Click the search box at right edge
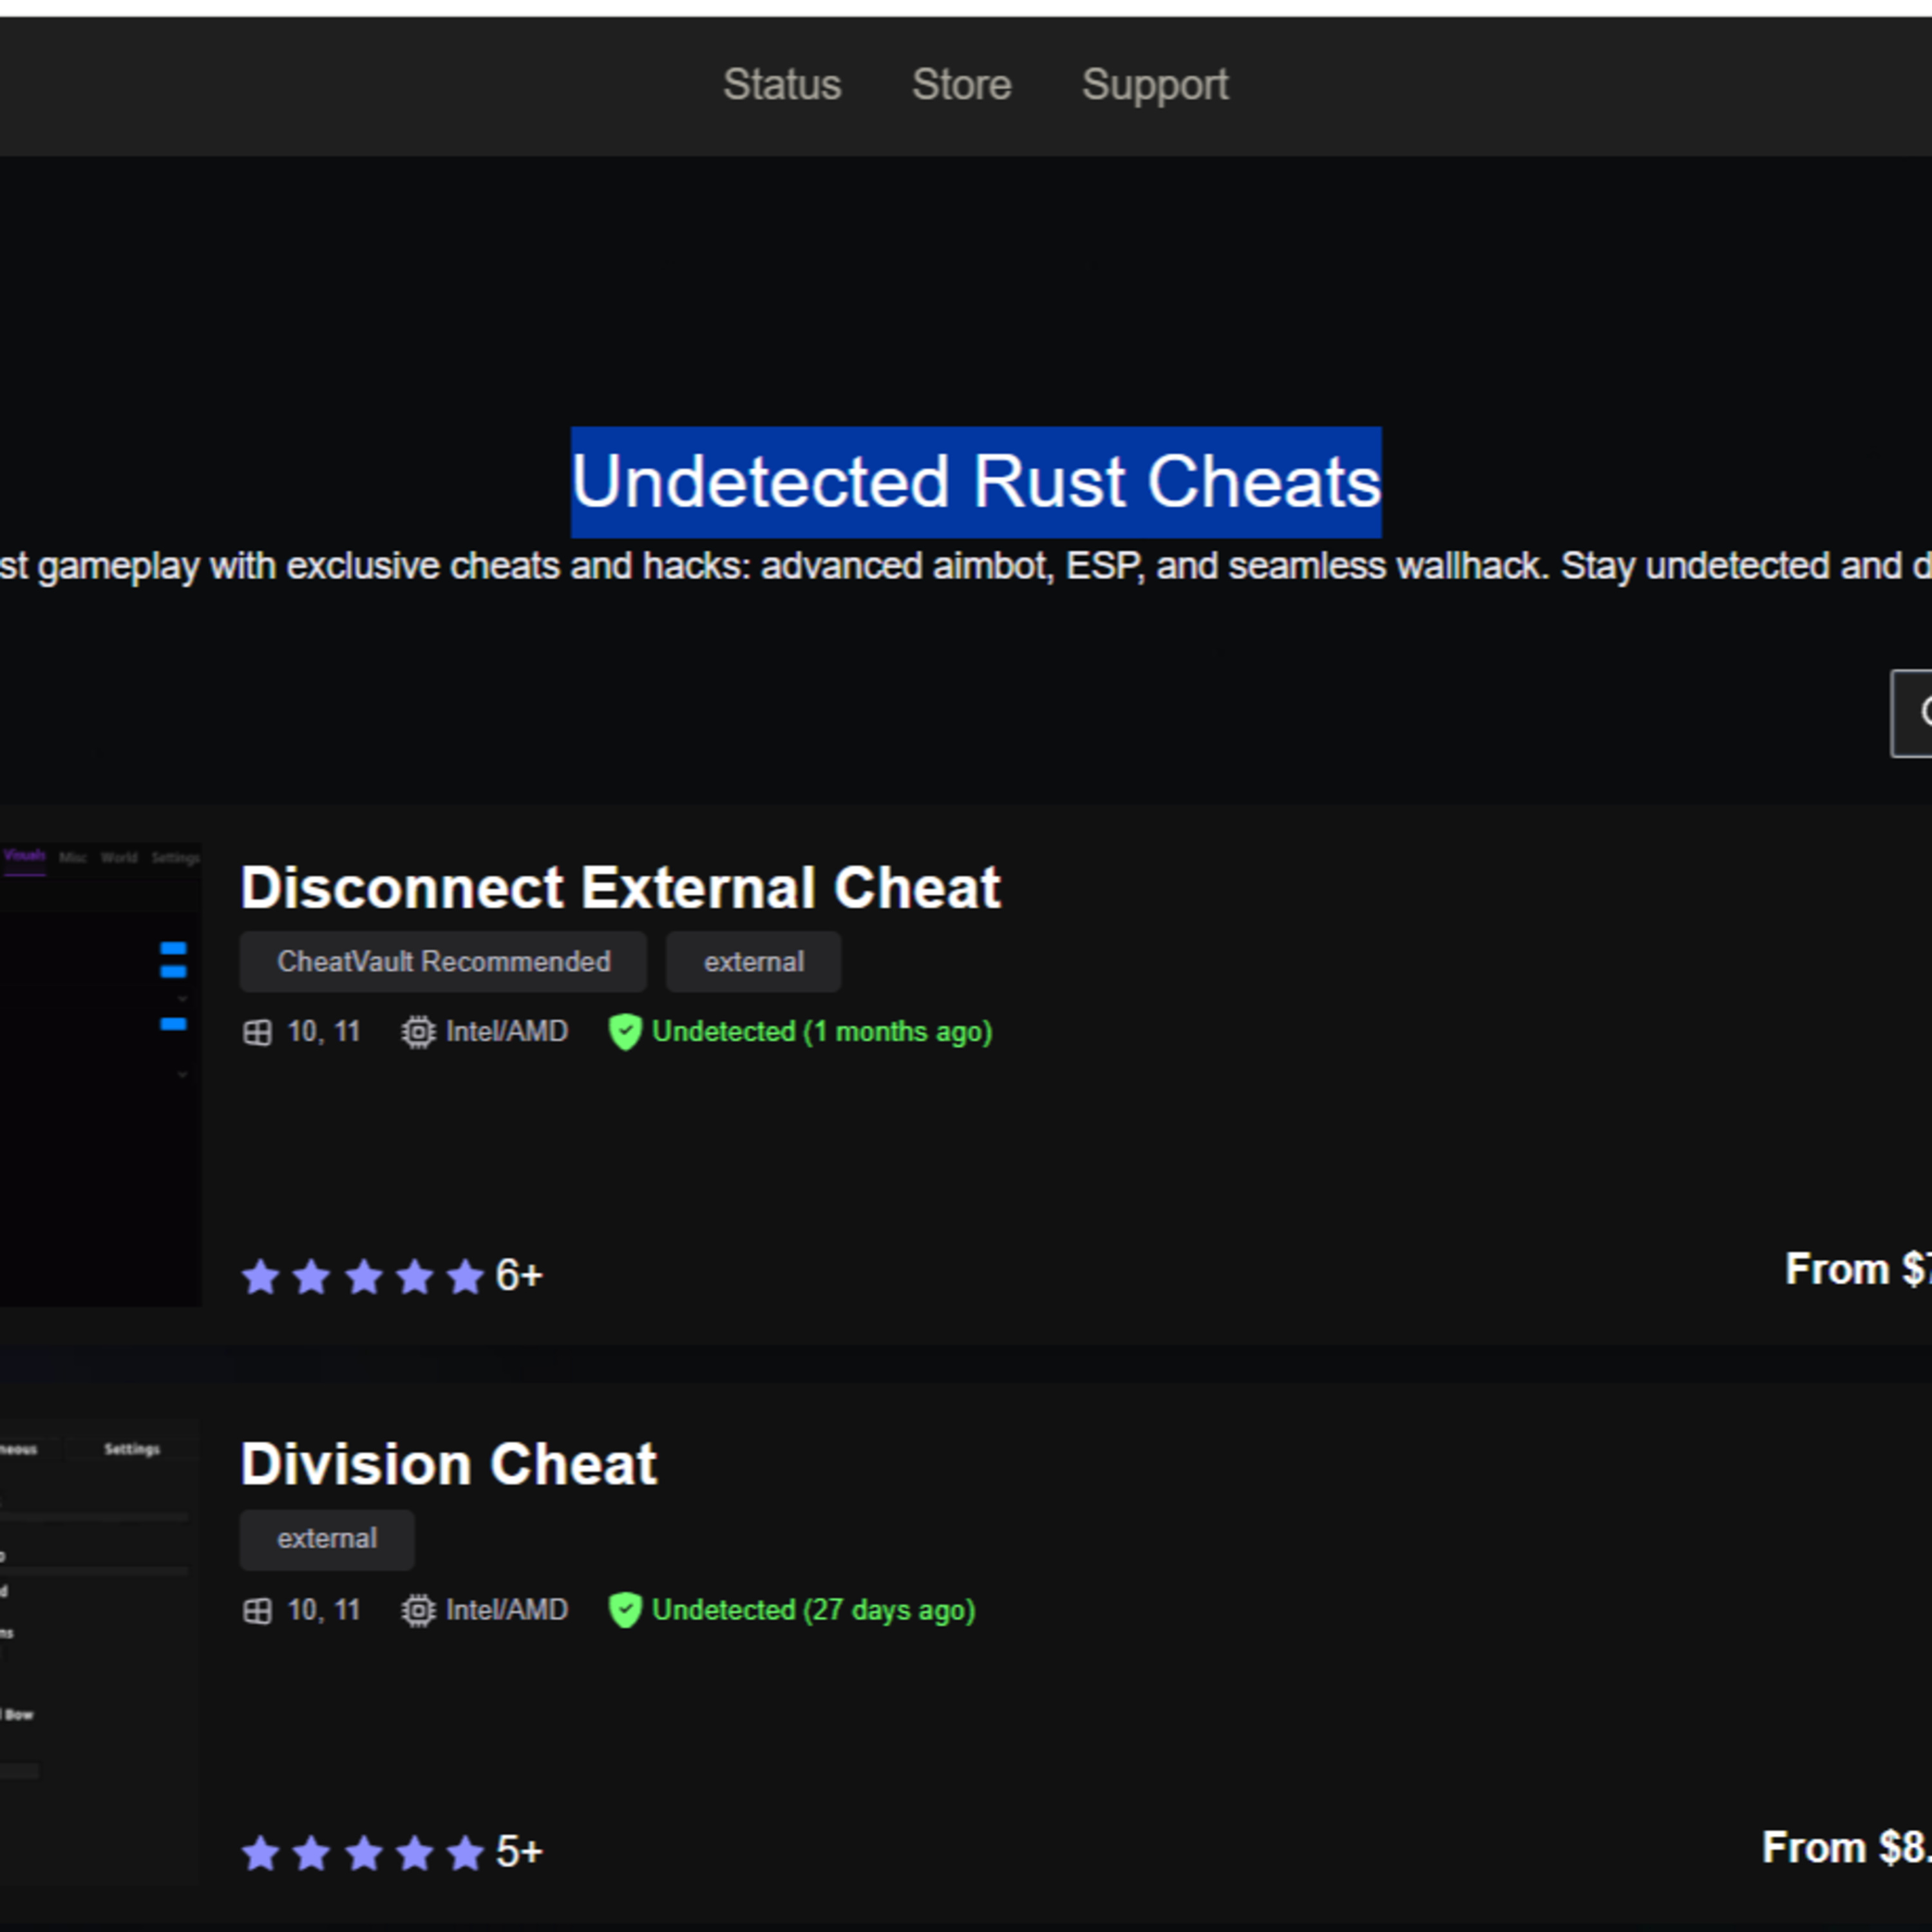 click(1911, 714)
